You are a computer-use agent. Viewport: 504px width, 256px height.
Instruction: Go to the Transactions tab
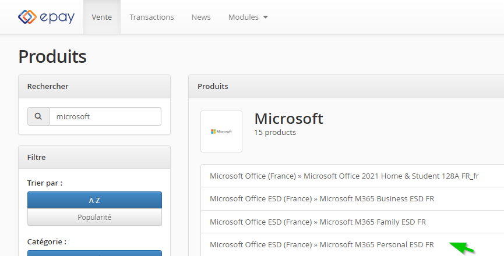(x=151, y=17)
